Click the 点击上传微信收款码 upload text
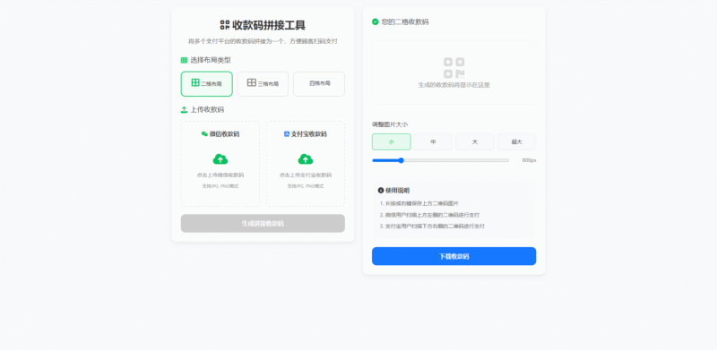The width and height of the screenshot is (717, 350). pos(220,175)
